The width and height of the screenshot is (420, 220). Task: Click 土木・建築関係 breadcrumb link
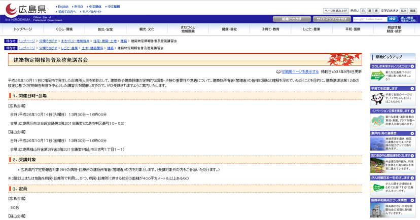click(x=92, y=48)
